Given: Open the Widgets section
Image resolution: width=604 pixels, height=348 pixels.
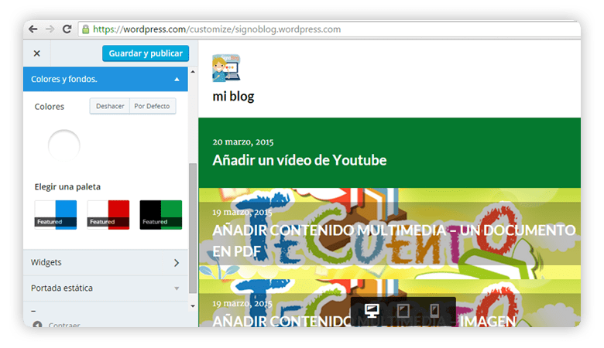Looking at the screenshot, I should [x=105, y=263].
